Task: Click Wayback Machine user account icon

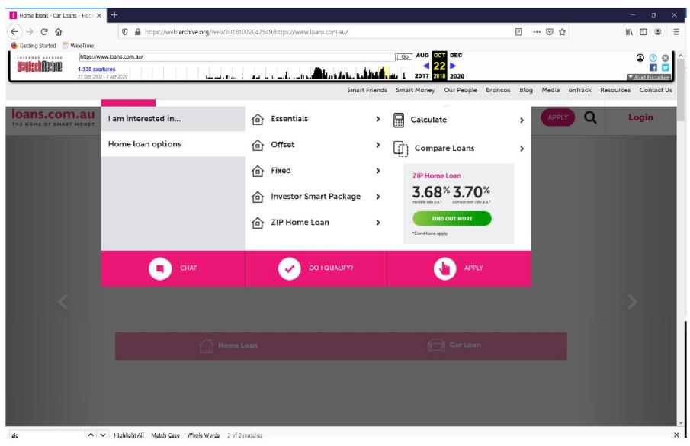Action: point(640,58)
